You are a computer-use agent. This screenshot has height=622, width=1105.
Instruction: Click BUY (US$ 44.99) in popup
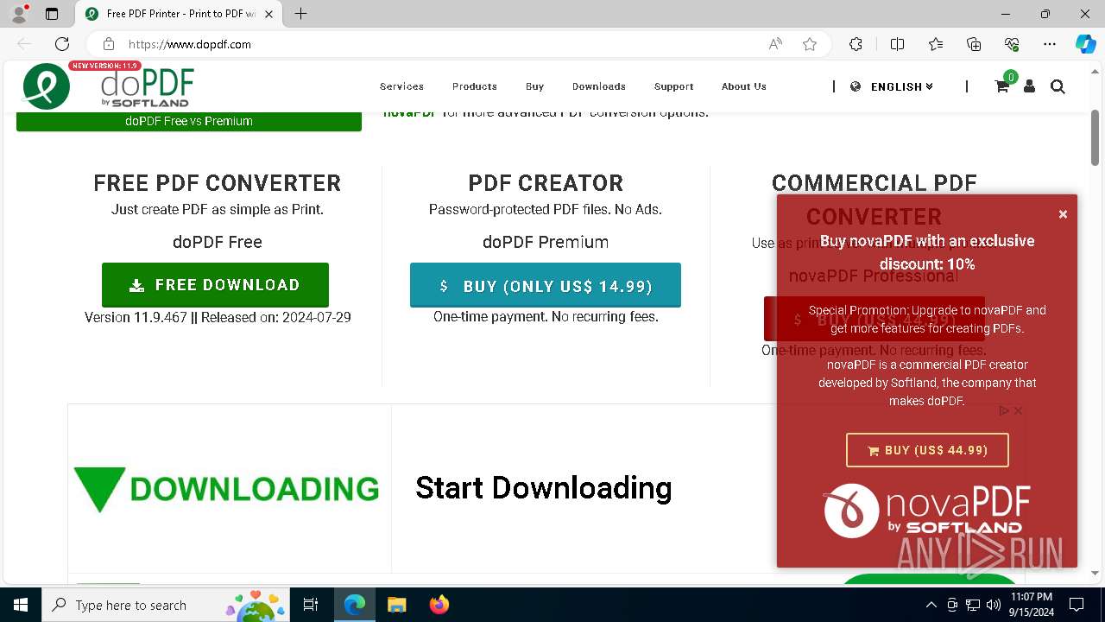(927, 450)
